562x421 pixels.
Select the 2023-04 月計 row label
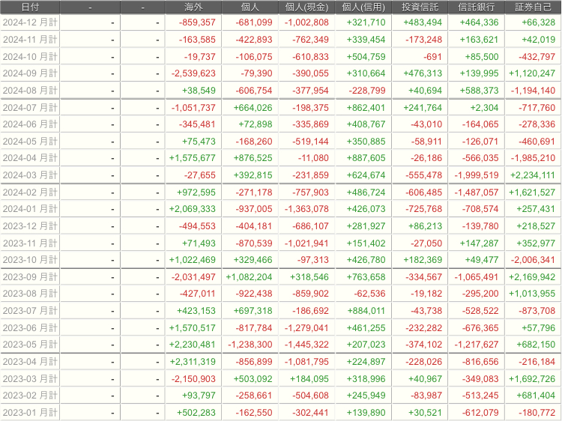pyautogui.click(x=30, y=362)
